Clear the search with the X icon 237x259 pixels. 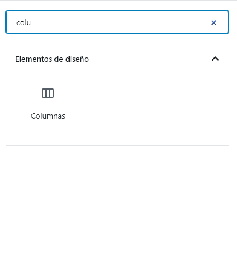coord(213,22)
